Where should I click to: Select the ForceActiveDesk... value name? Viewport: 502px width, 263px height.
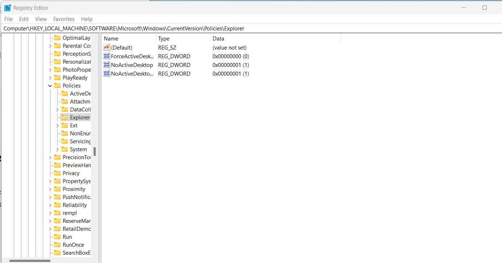point(132,56)
